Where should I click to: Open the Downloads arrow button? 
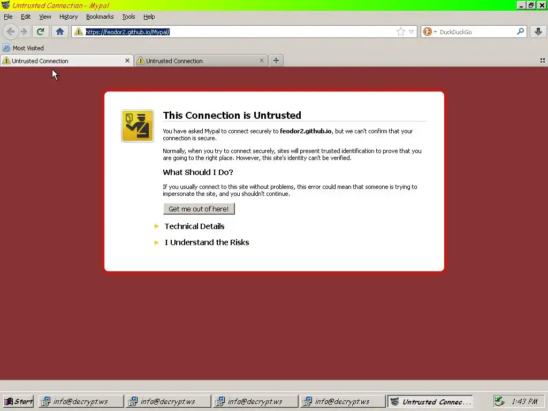(x=538, y=32)
